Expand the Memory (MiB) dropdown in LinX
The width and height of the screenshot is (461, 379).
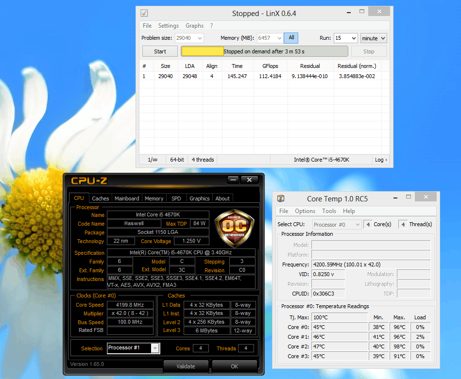pyautogui.click(x=279, y=38)
